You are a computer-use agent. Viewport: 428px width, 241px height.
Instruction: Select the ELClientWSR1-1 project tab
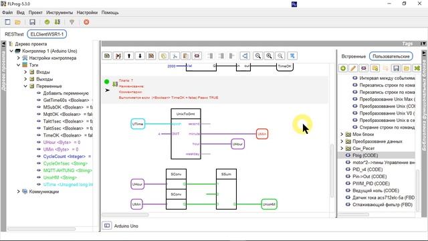pyautogui.click(x=47, y=34)
